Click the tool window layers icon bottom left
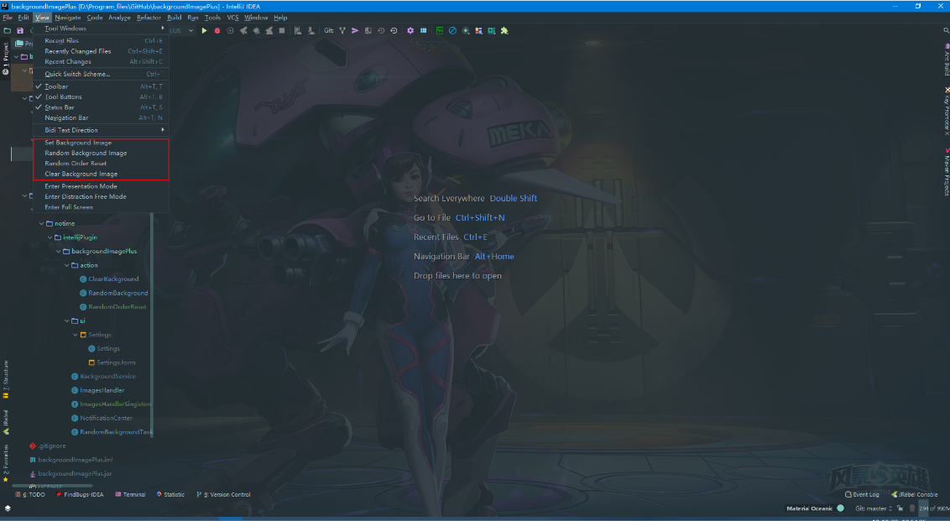The height and width of the screenshot is (521, 950). pos(8,508)
